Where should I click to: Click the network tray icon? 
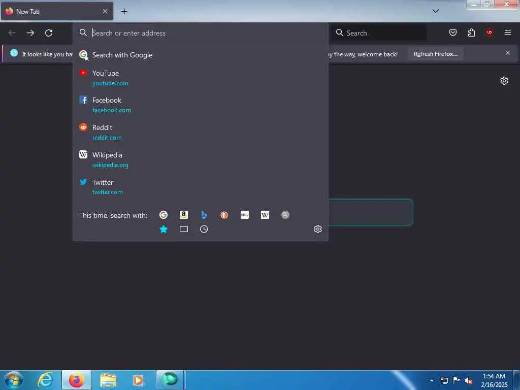tap(444, 380)
